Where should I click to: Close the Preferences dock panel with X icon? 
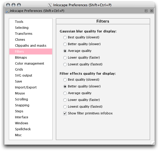(x=151, y=11)
